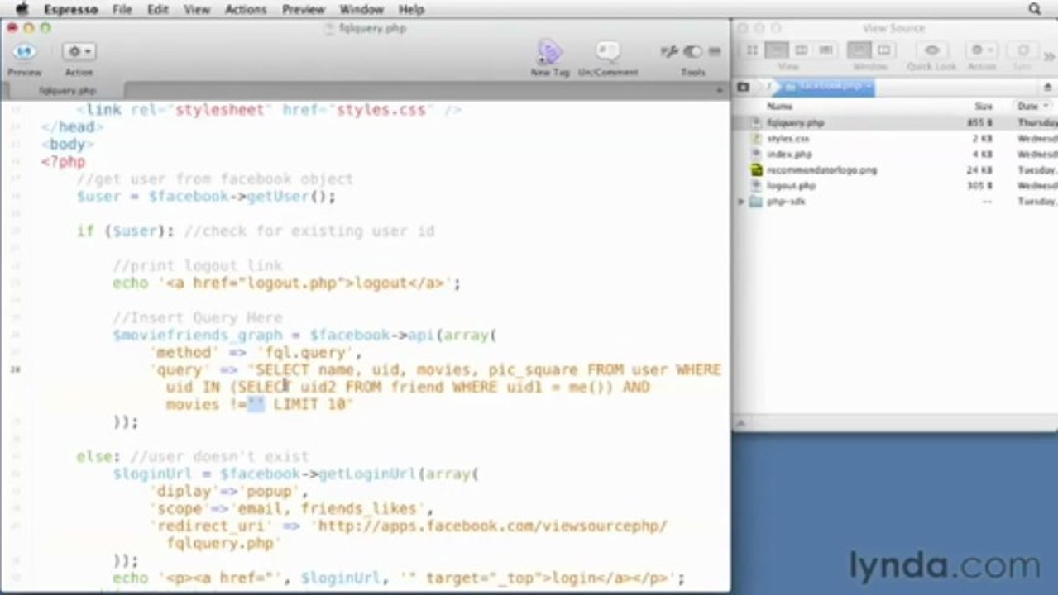Select single-pane Window layout button
The image size is (1058, 595).
click(859, 50)
